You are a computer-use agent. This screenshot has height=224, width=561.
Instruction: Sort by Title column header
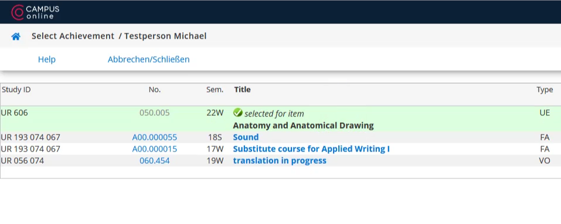point(242,89)
